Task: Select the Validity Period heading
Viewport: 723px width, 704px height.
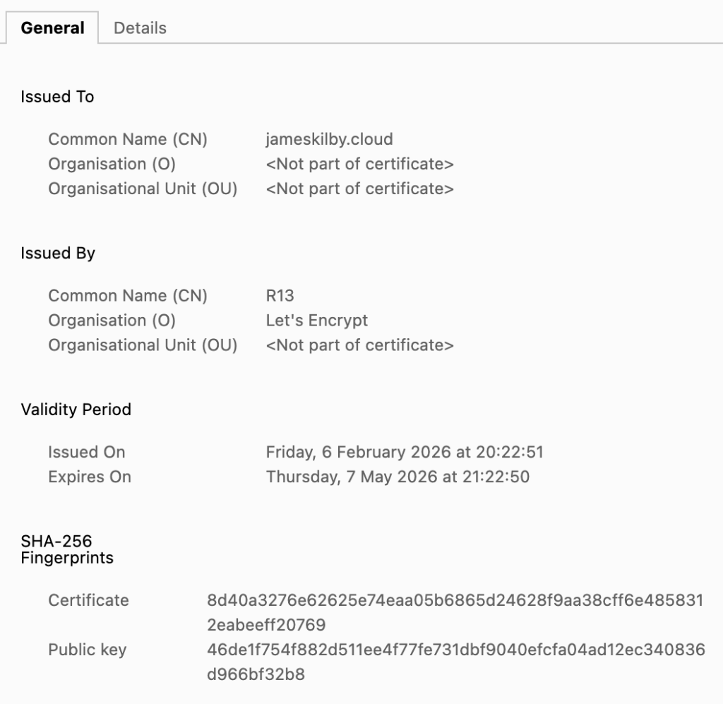Action: pyautogui.click(x=74, y=410)
